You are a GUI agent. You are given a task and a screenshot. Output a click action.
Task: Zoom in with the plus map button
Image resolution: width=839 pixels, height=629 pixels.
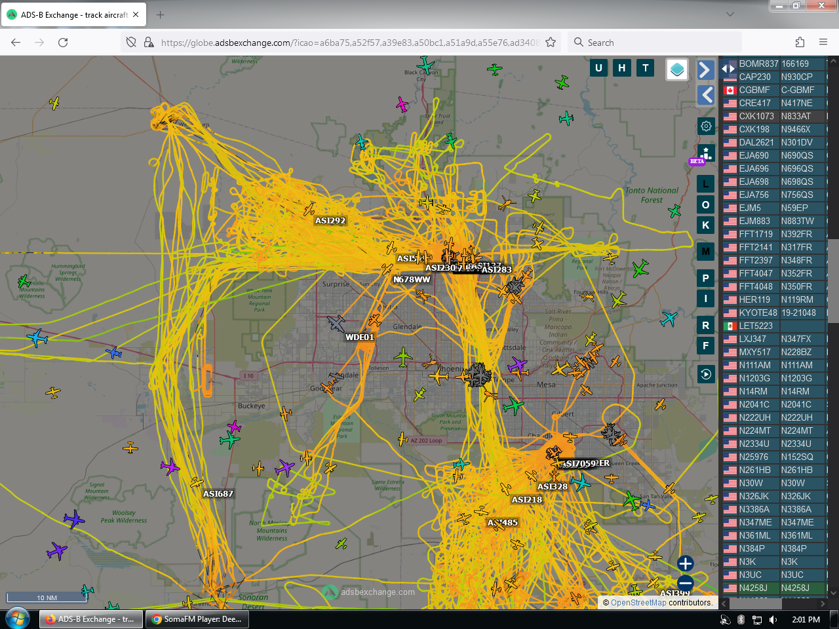686,563
